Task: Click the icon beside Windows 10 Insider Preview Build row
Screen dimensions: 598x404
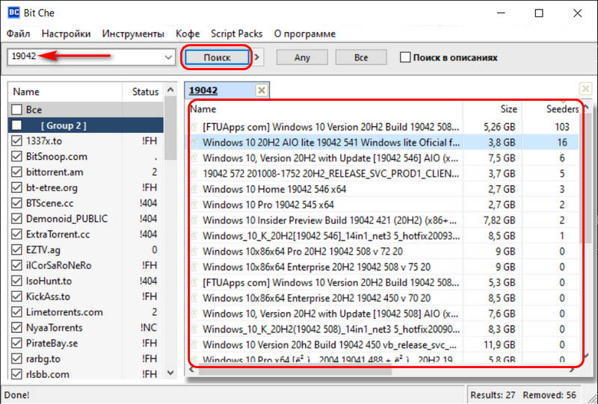Action: (194, 220)
